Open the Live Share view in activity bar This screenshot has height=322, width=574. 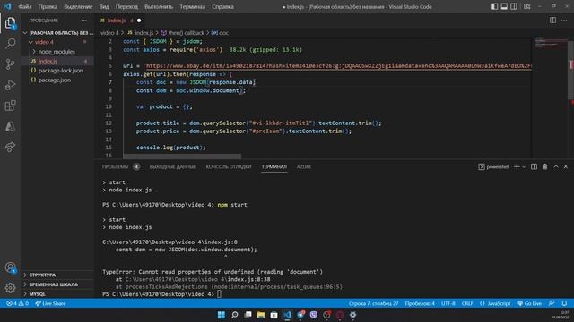point(10,147)
